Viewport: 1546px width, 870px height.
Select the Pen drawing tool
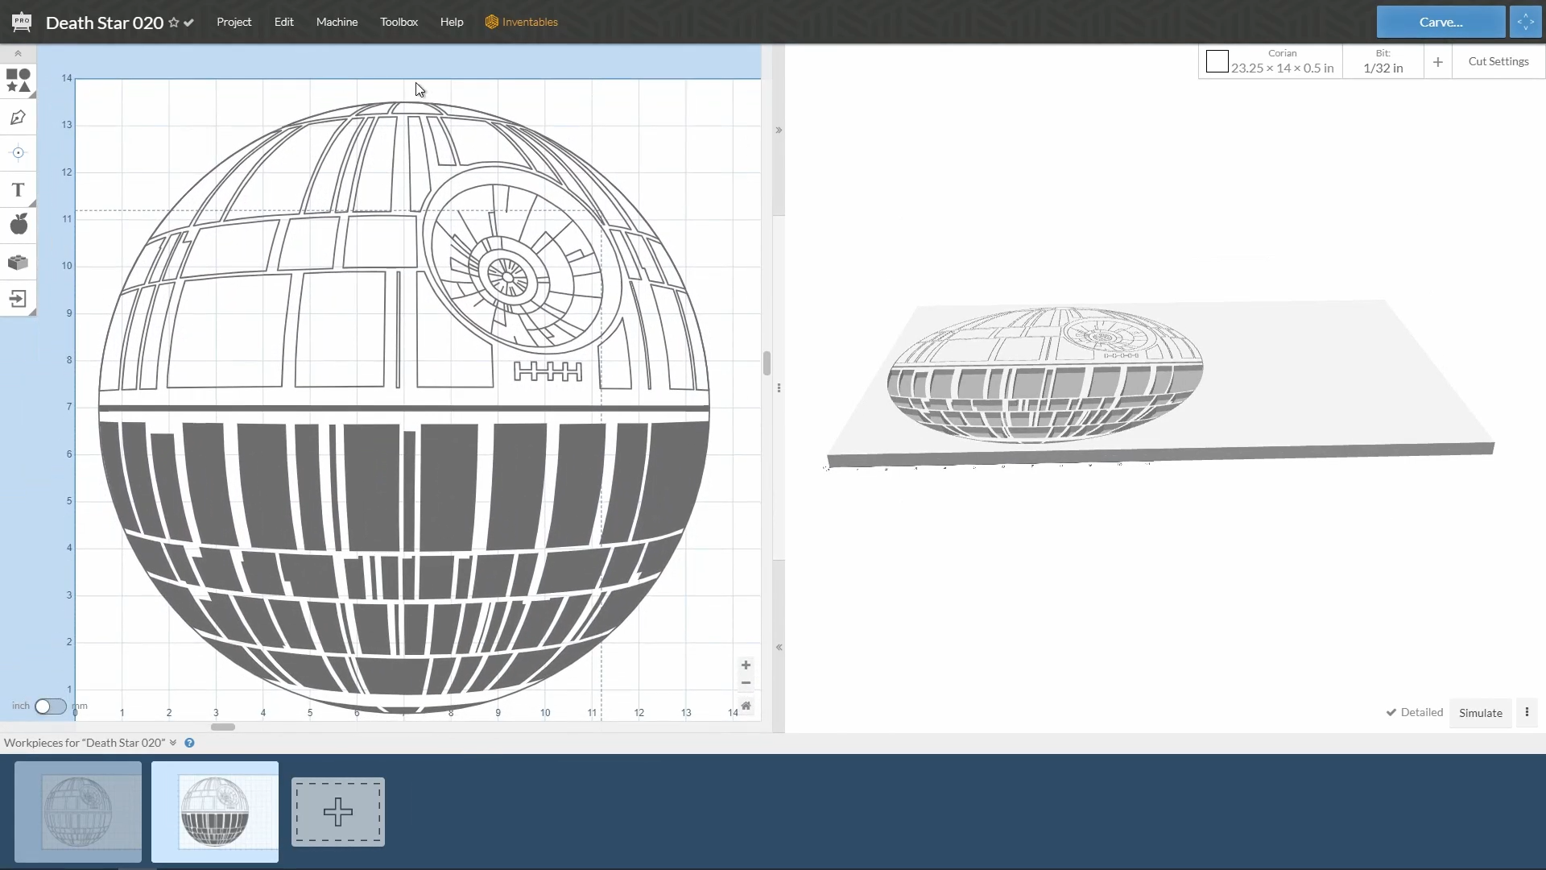click(x=18, y=118)
